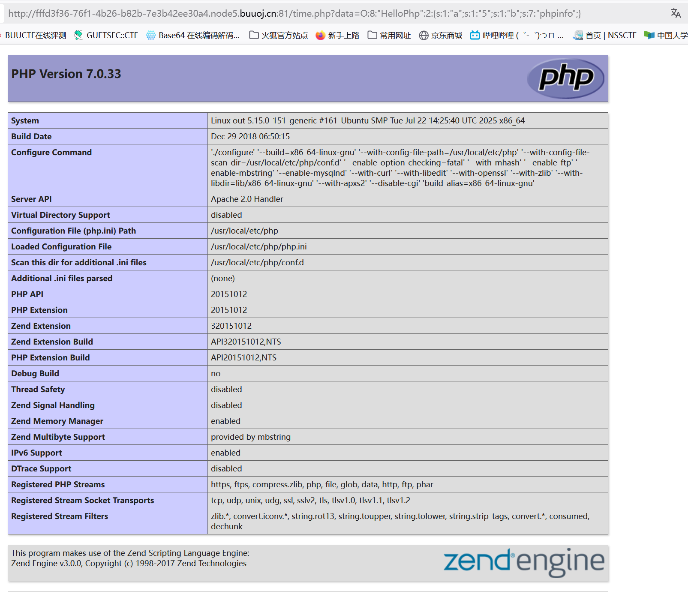The height and width of the screenshot is (603, 688).
Task: Click the Base64 bookmark favicon
Action: 150,35
